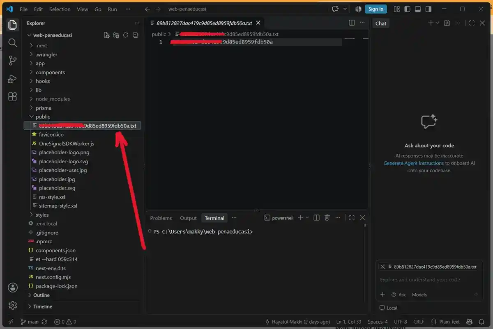Screen dimensions: 493x329
Task: Toggle the primary sidebar visibility
Action: coord(408,9)
